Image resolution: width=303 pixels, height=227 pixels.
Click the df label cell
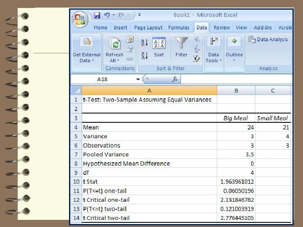(149, 173)
